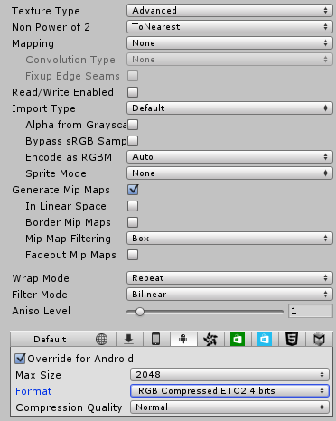Image resolution: width=336 pixels, height=421 pixels.
Task: Select the Android robot platform tab
Action: click(183, 340)
